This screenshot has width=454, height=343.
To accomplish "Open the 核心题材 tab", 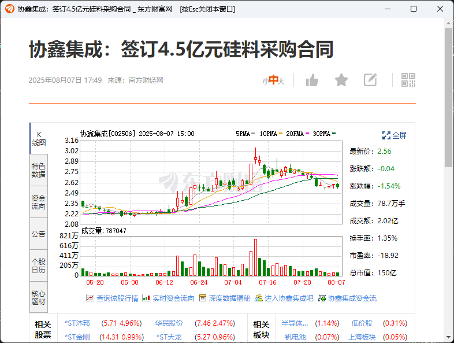I will (x=39, y=297).
